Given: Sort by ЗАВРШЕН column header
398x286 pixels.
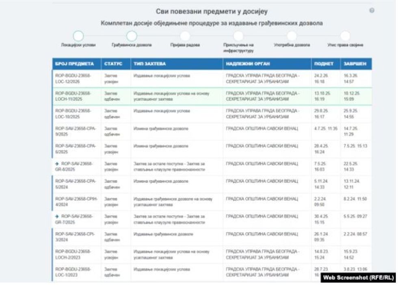Looking at the screenshot, I should pyautogui.click(x=355, y=64).
